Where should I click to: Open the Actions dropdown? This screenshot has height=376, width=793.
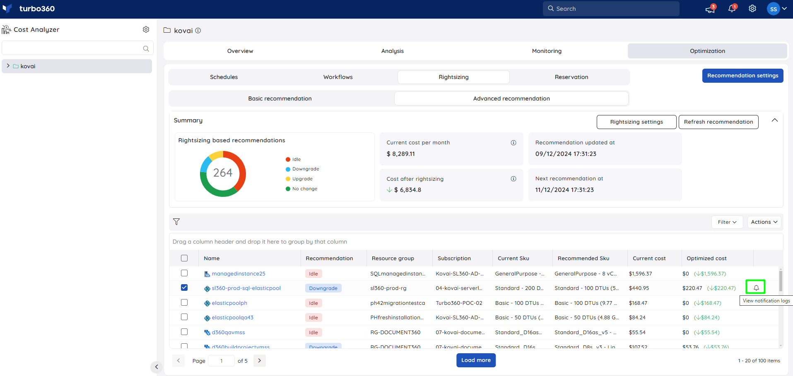764,222
